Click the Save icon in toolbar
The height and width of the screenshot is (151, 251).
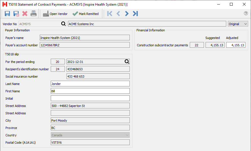7,14
